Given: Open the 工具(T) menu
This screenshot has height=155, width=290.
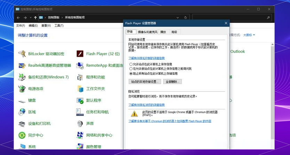Looking at the screenshot, I should point(59,25).
